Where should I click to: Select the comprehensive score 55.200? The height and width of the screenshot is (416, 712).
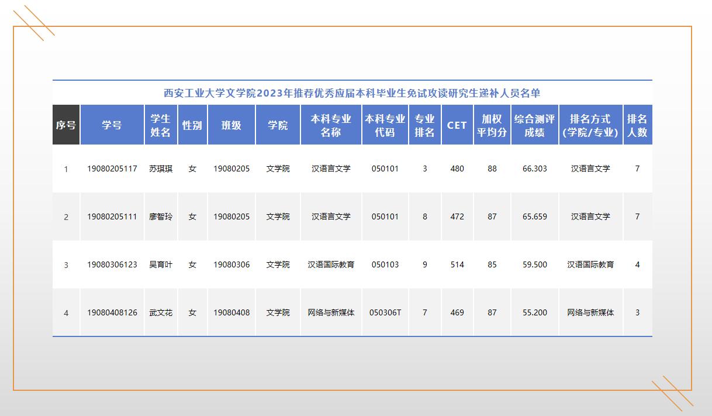pyautogui.click(x=535, y=312)
